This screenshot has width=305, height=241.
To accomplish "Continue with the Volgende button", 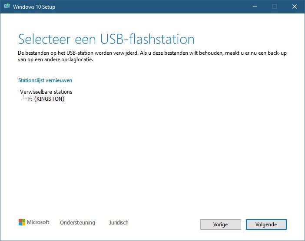I will [x=266, y=224].
